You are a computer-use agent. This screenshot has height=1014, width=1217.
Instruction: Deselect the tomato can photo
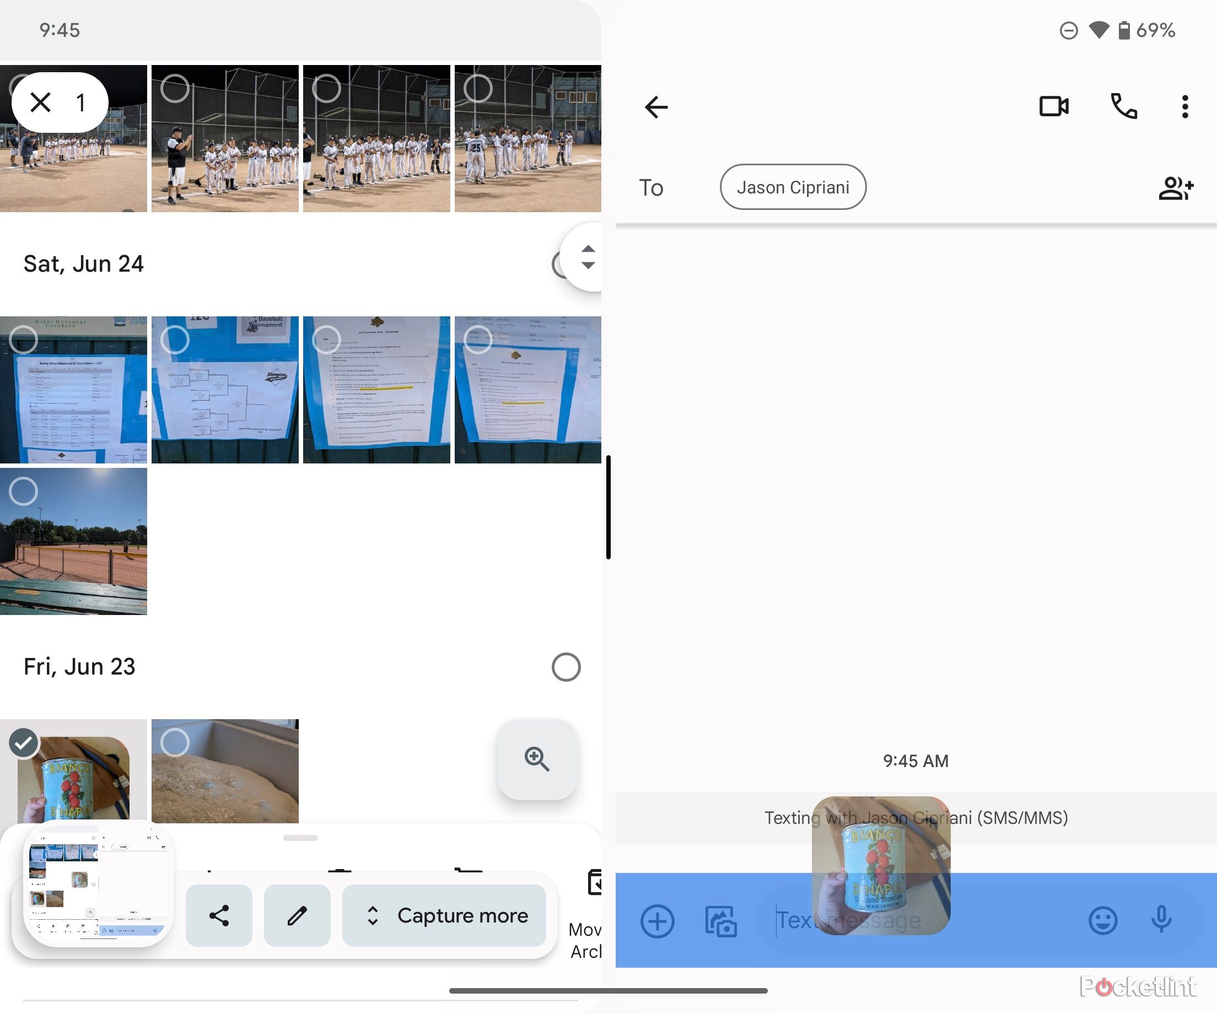(x=23, y=743)
